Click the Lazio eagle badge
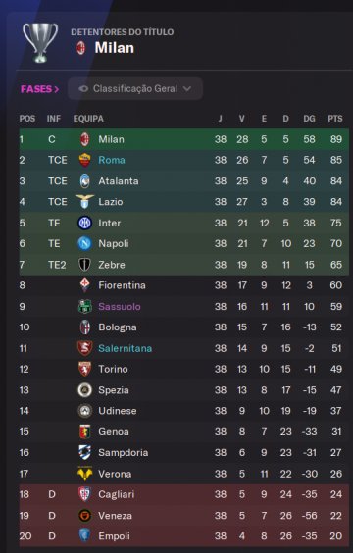This screenshot has height=553, width=353. 84,202
